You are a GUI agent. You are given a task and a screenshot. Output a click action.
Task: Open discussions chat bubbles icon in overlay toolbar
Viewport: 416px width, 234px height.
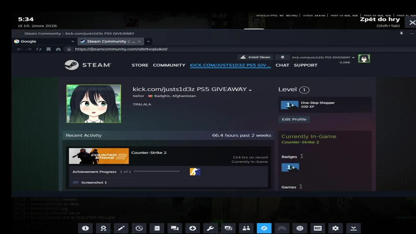175,228
